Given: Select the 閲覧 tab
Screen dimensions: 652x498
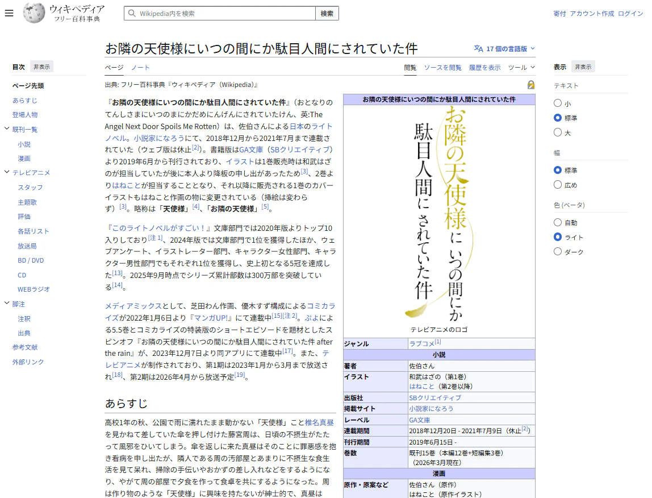Looking at the screenshot, I should 410,68.
